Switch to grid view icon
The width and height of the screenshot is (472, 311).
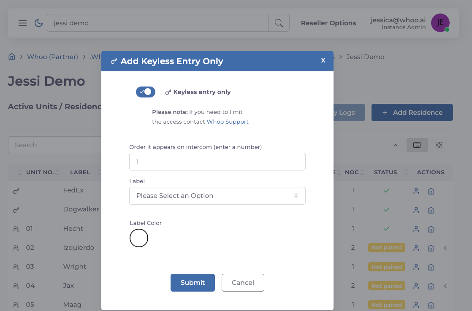[439, 145]
